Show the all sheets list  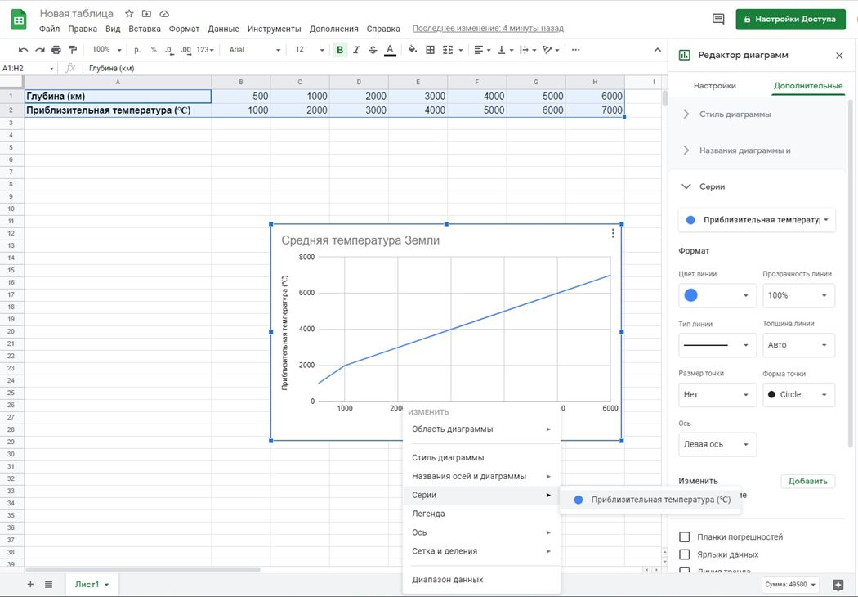tap(49, 585)
